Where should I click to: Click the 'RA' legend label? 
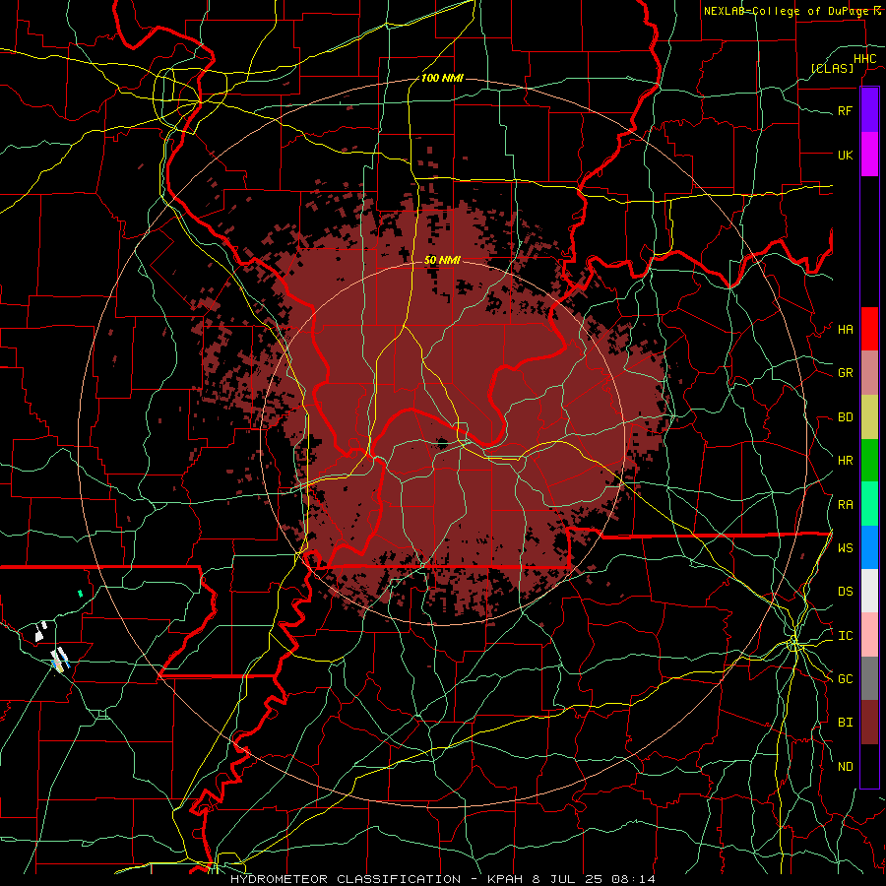pyautogui.click(x=845, y=505)
